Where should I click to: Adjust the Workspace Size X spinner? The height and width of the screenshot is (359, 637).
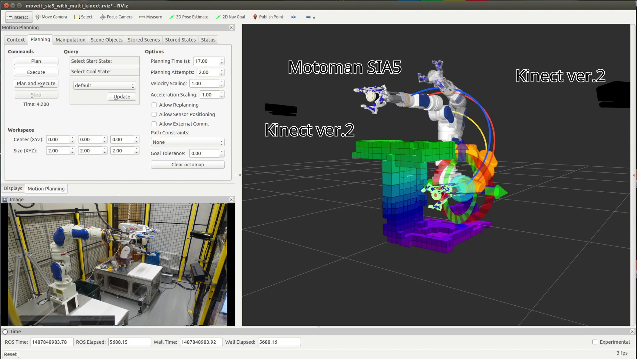tap(72, 151)
